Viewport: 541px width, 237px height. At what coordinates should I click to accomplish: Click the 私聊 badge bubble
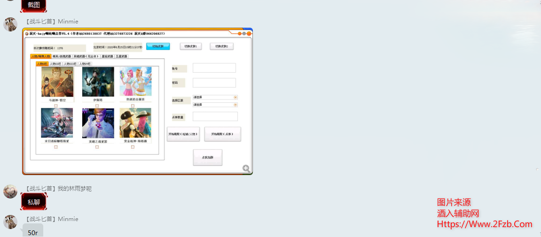(33, 202)
